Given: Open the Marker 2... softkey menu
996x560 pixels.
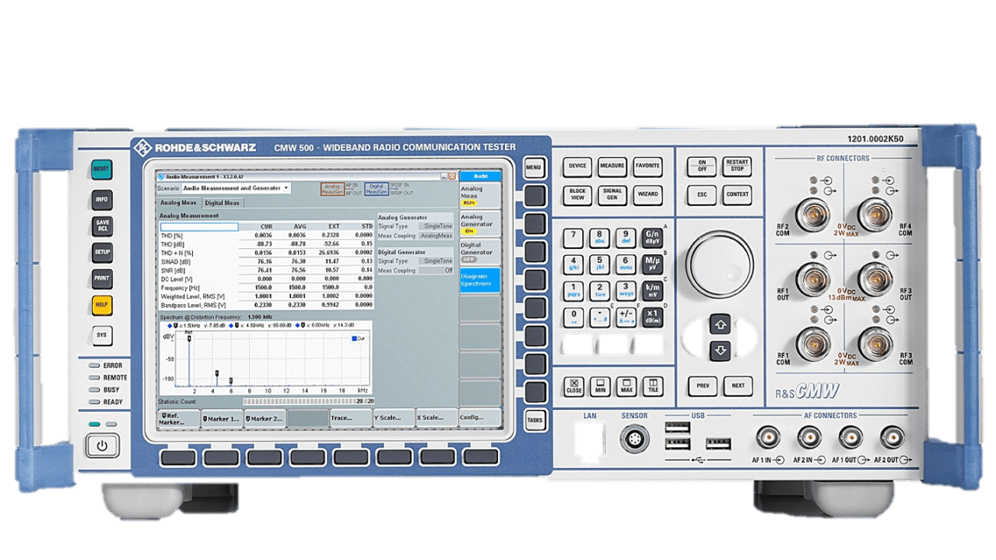Looking at the screenshot, I should 265,418.
